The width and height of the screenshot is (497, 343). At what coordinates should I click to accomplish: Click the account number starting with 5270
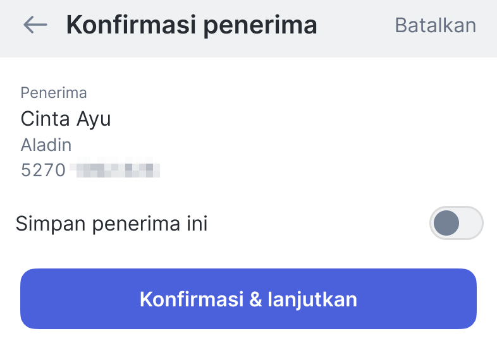90,170
